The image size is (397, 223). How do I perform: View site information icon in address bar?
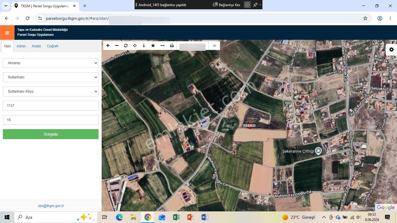click(40, 18)
